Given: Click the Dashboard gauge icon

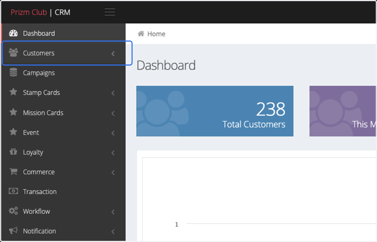Looking at the screenshot, I should [x=13, y=33].
